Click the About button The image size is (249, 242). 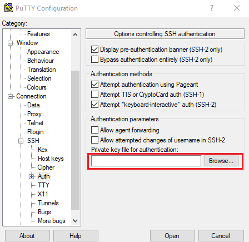coord(27,236)
